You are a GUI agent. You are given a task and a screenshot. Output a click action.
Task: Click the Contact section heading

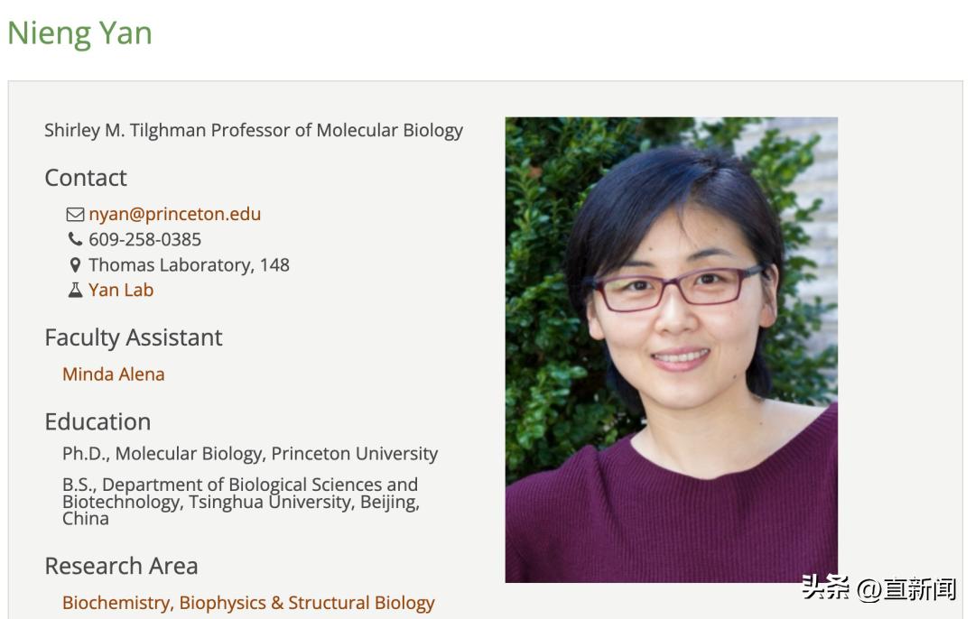coord(86,178)
